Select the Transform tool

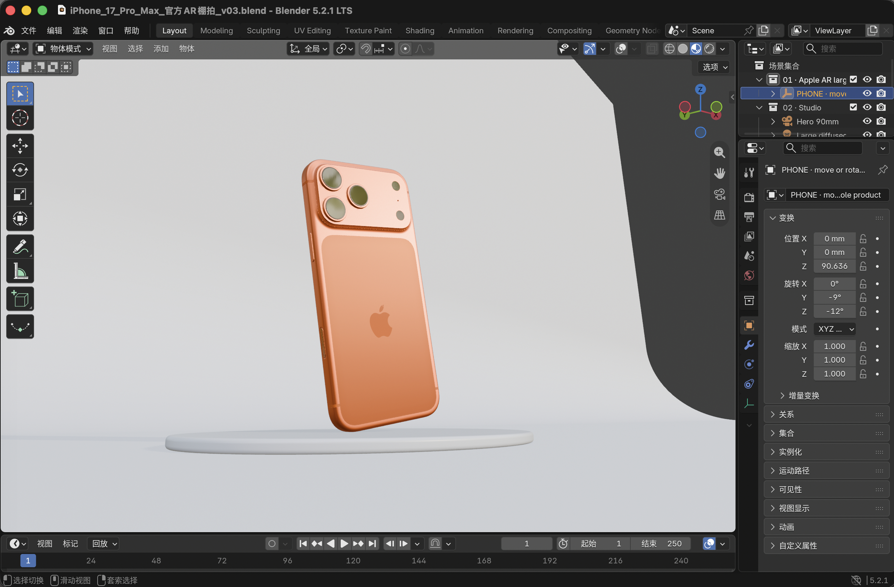click(x=20, y=218)
